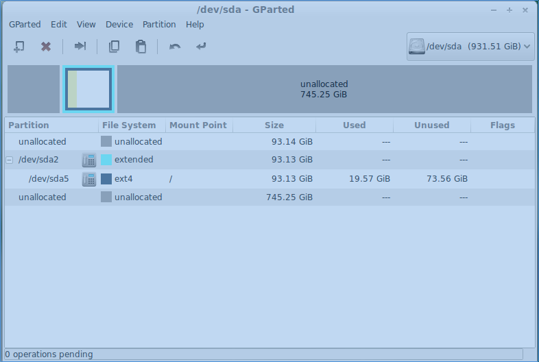Sort by the File System column header
This screenshot has height=362, width=539.
(132, 125)
